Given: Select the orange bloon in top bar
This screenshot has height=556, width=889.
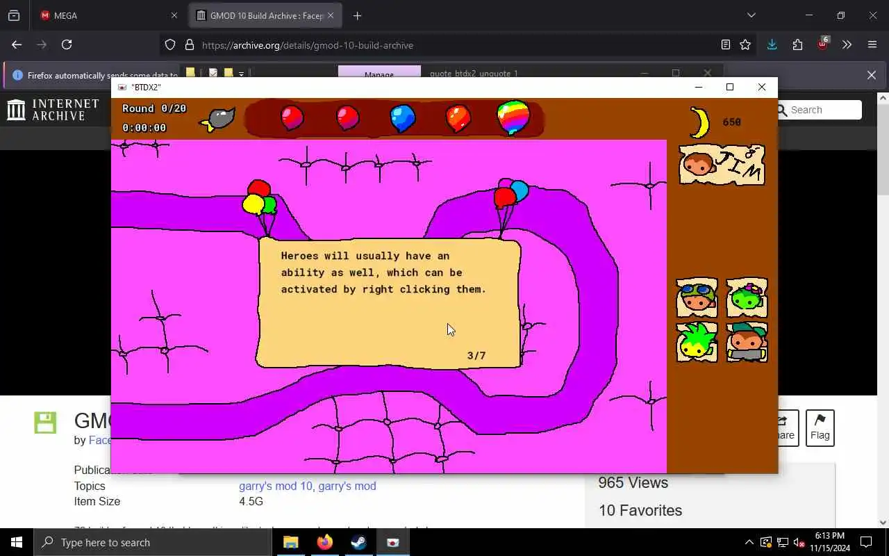Looking at the screenshot, I should click(458, 118).
